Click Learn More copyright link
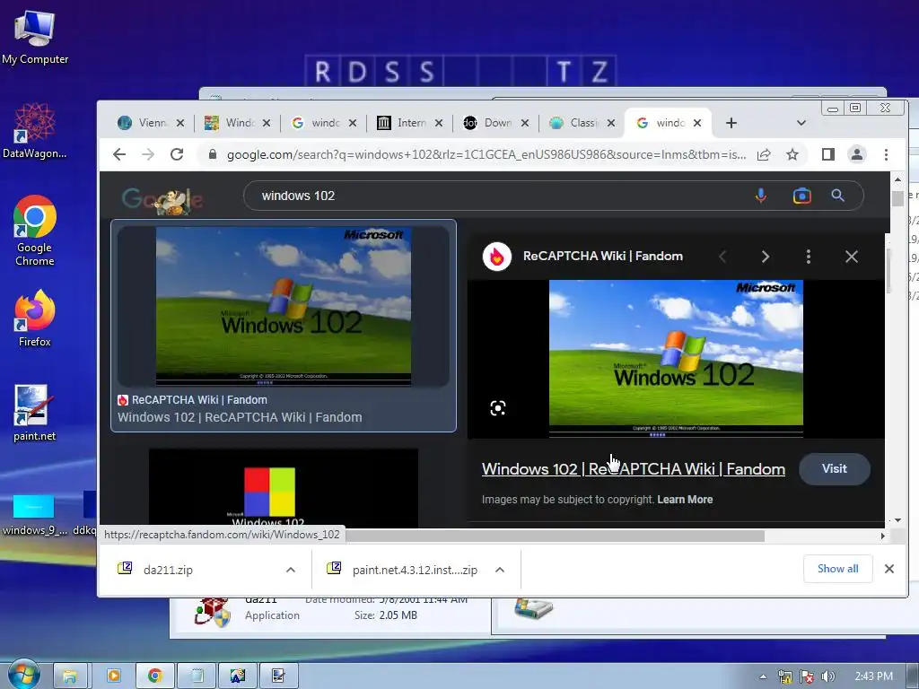Image resolution: width=919 pixels, height=689 pixels. (x=685, y=500)
